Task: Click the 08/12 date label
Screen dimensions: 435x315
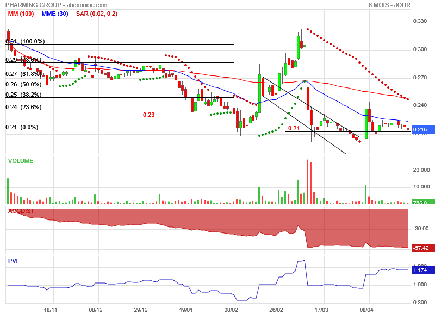Action: [96, 310]
